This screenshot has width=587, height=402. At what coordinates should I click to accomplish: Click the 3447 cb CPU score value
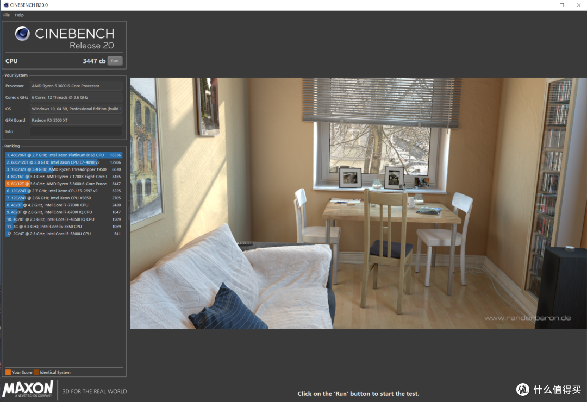pos(94,61)
